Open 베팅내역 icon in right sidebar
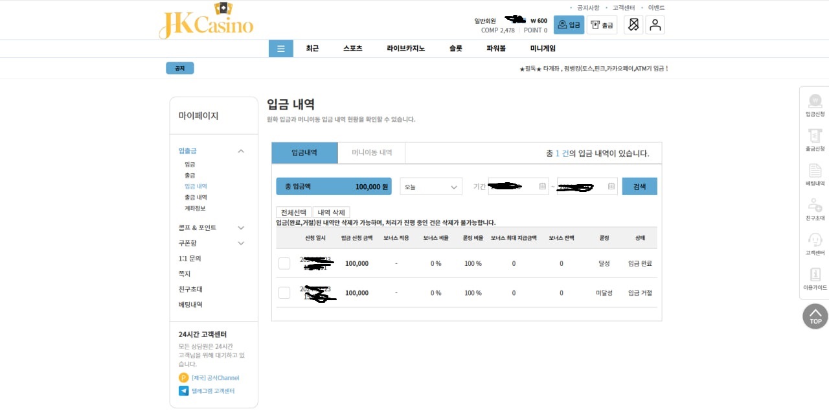The width and height of the screenshot is (829, 413). pos(815,172)
